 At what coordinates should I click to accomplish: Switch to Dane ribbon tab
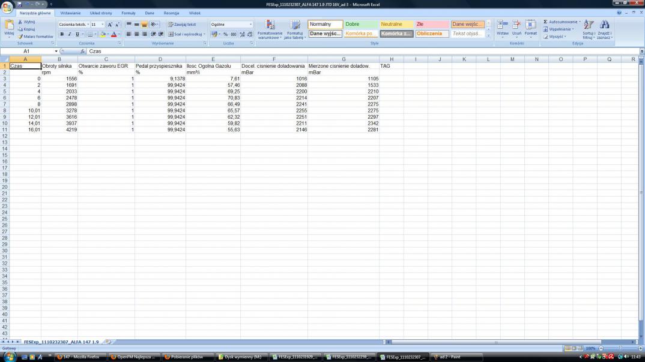pos(150,13)
